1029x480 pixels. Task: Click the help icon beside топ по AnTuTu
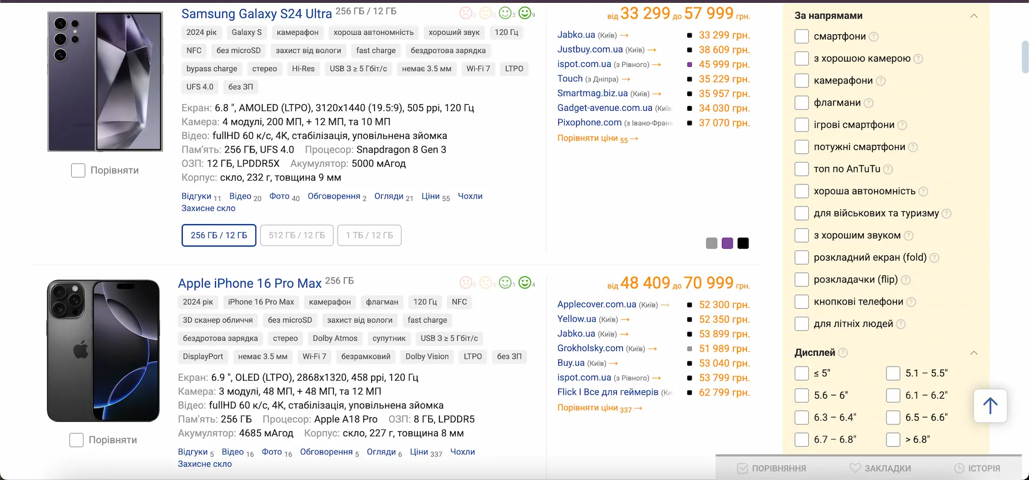coord(888,169)
